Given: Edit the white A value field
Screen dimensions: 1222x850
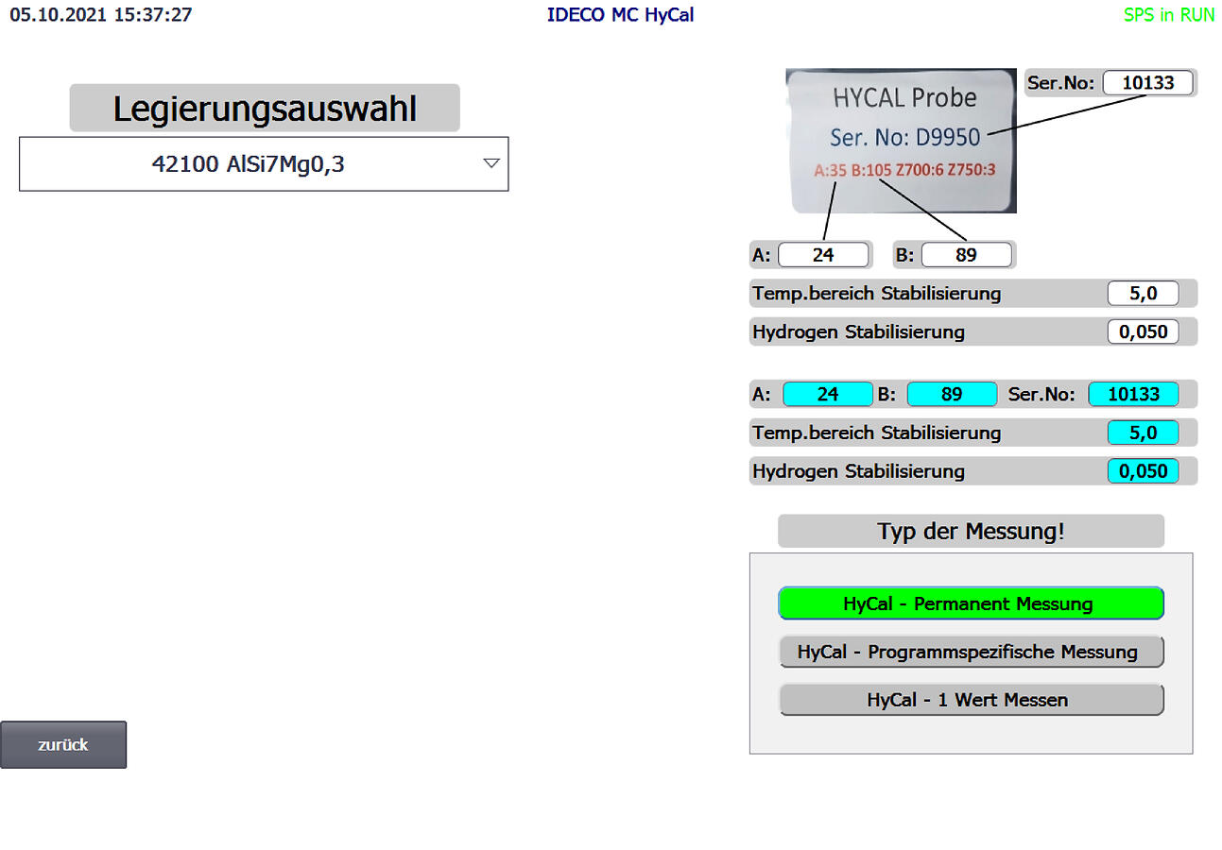Looking at the screenshot, I should pos(822,255).
